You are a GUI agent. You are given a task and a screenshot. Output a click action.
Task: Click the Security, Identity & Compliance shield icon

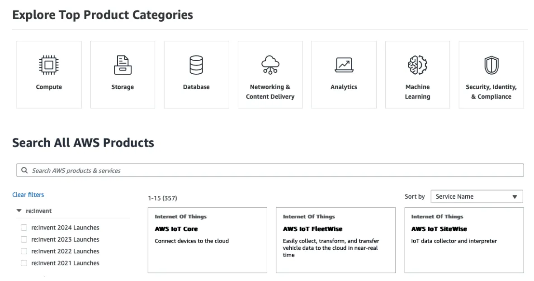[x=491, y=65]
